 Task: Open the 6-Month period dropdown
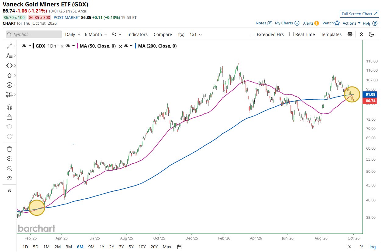point(96,34)
